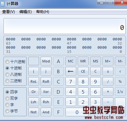The width and height of the screenshot is (127, 121).
Task: Click the number 6 key
Action: 96,92
